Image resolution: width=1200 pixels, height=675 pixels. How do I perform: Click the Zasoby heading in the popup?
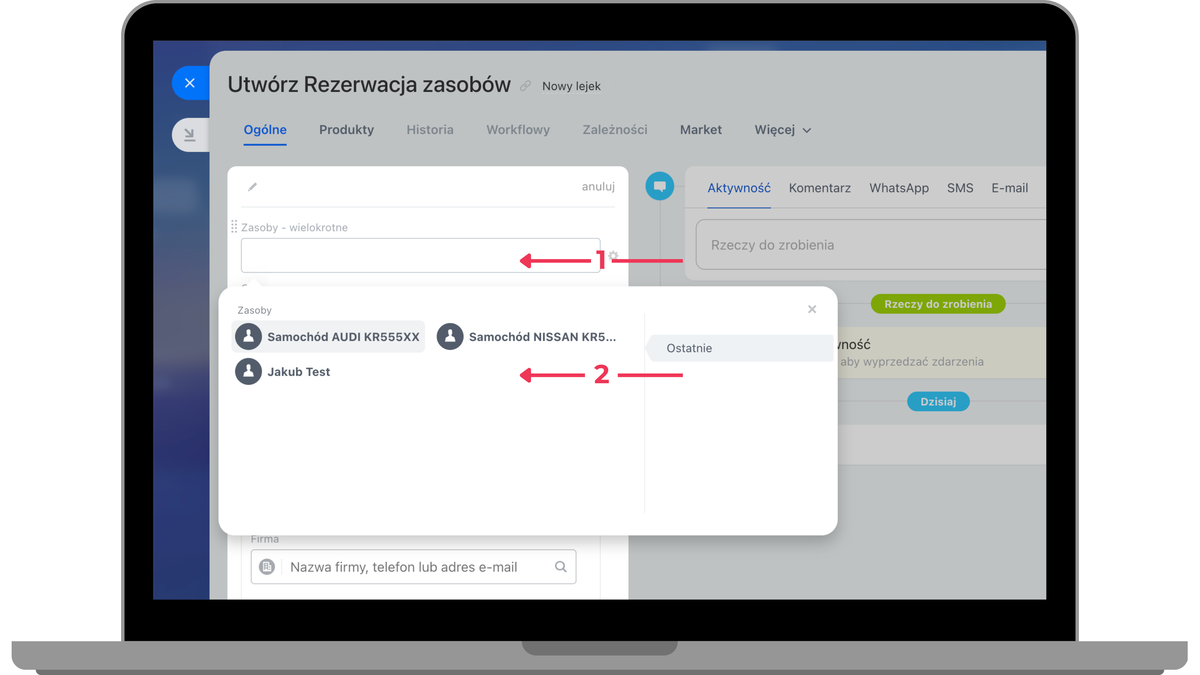pyautogui.click(x=254, y=310)
